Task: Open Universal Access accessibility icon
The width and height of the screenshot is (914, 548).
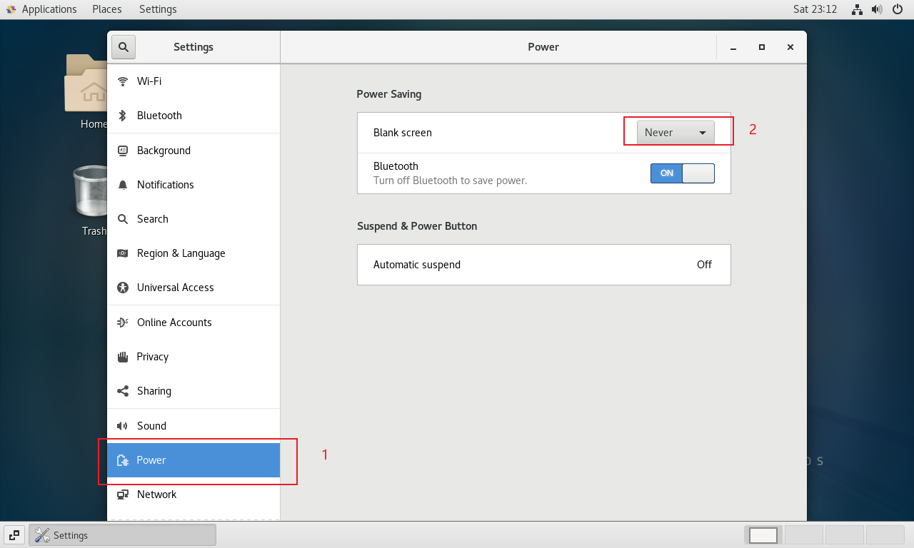Action: point(123,288)
